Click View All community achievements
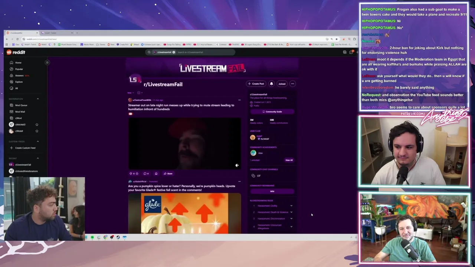Viewport: 475px width, 267px height. click(x=289, y=160)
